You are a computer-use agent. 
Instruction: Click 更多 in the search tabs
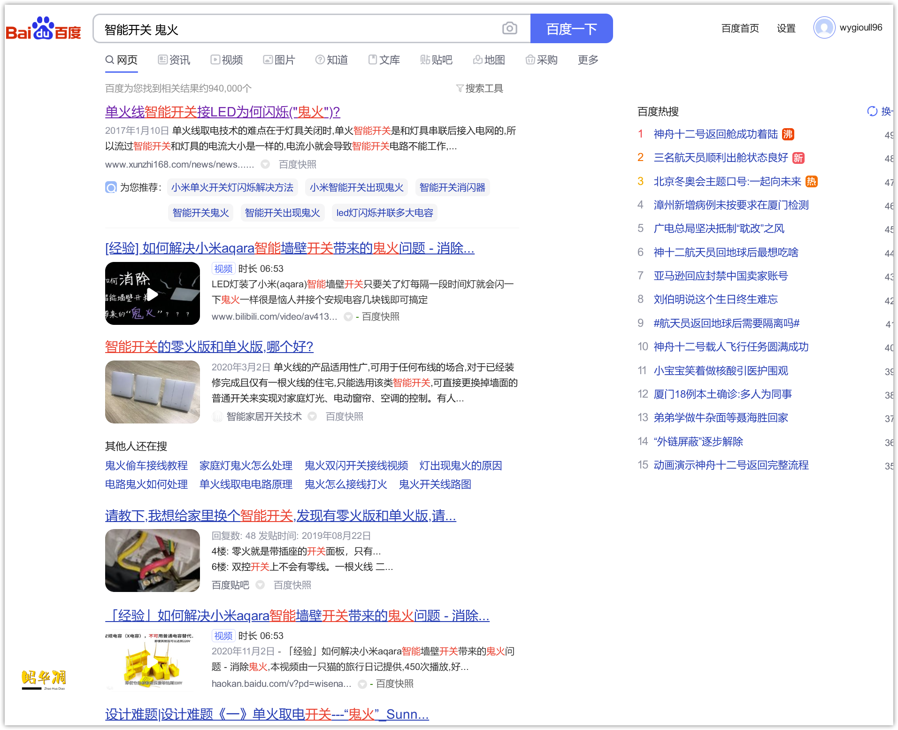[588, 60]
